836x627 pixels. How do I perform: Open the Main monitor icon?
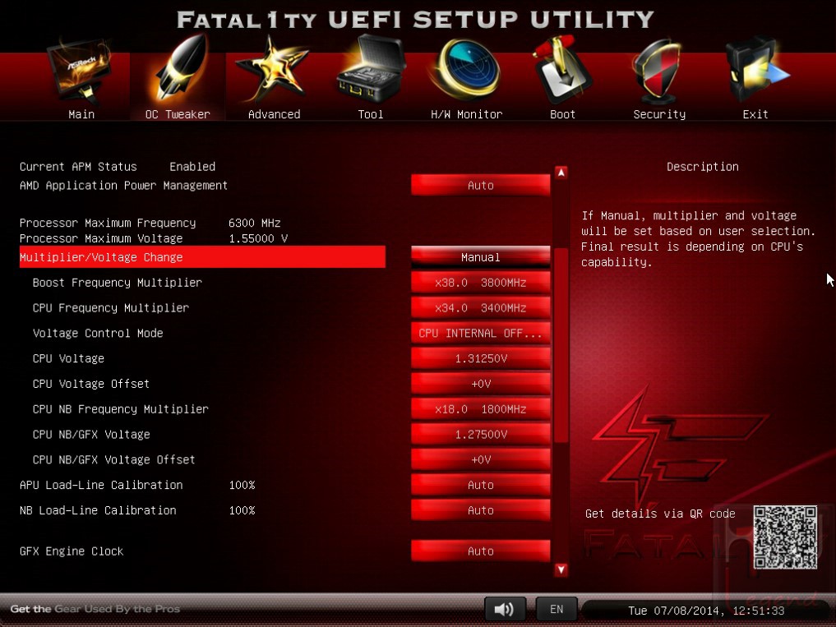[80, 72]
